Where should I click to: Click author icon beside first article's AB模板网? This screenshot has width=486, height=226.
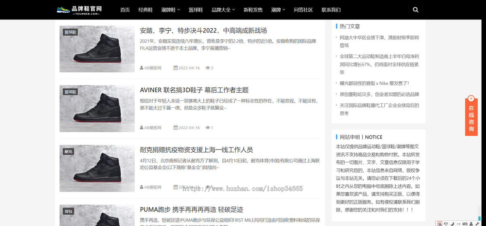142,68
